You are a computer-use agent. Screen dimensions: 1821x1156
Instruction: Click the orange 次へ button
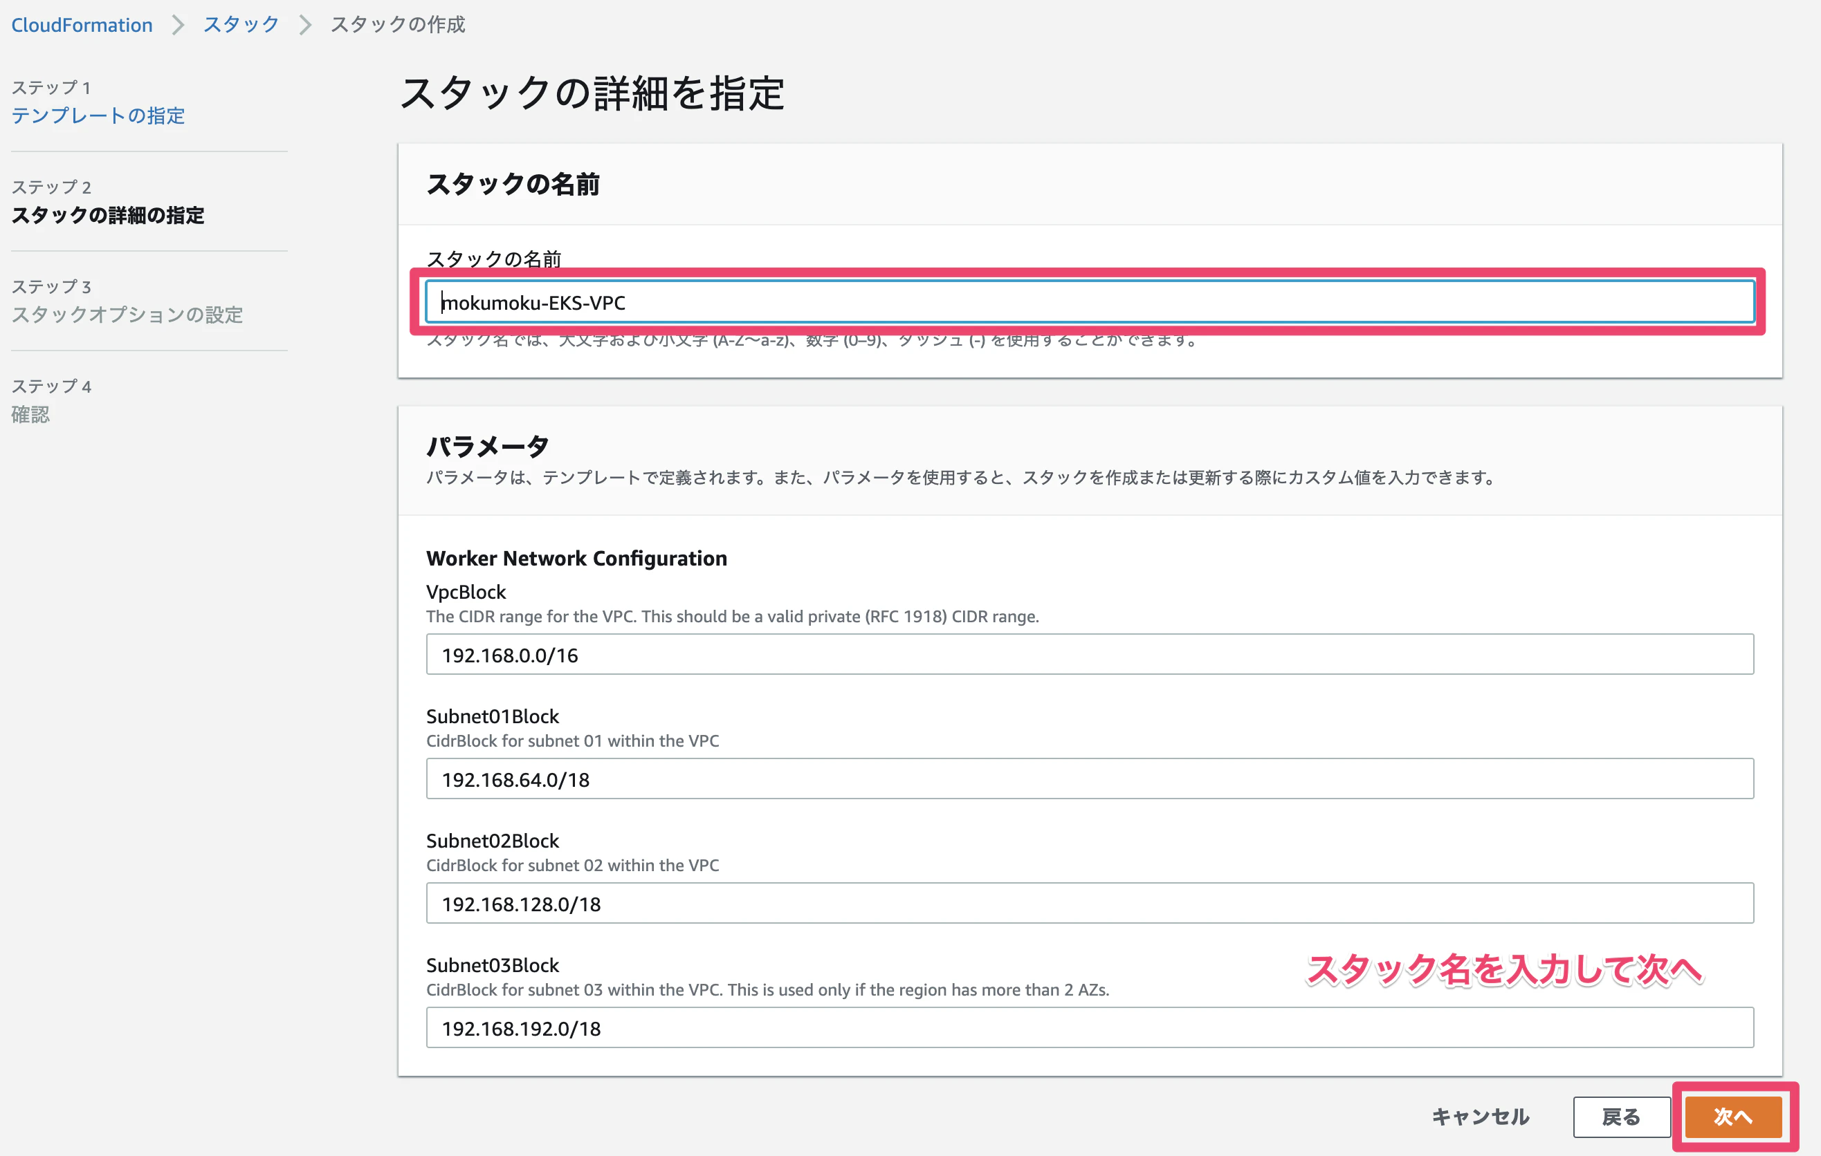pos(1733,1117)
